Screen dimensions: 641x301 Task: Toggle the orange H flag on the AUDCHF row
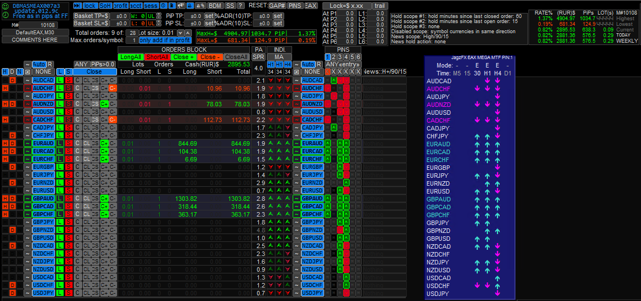click(x=5, y=88)
